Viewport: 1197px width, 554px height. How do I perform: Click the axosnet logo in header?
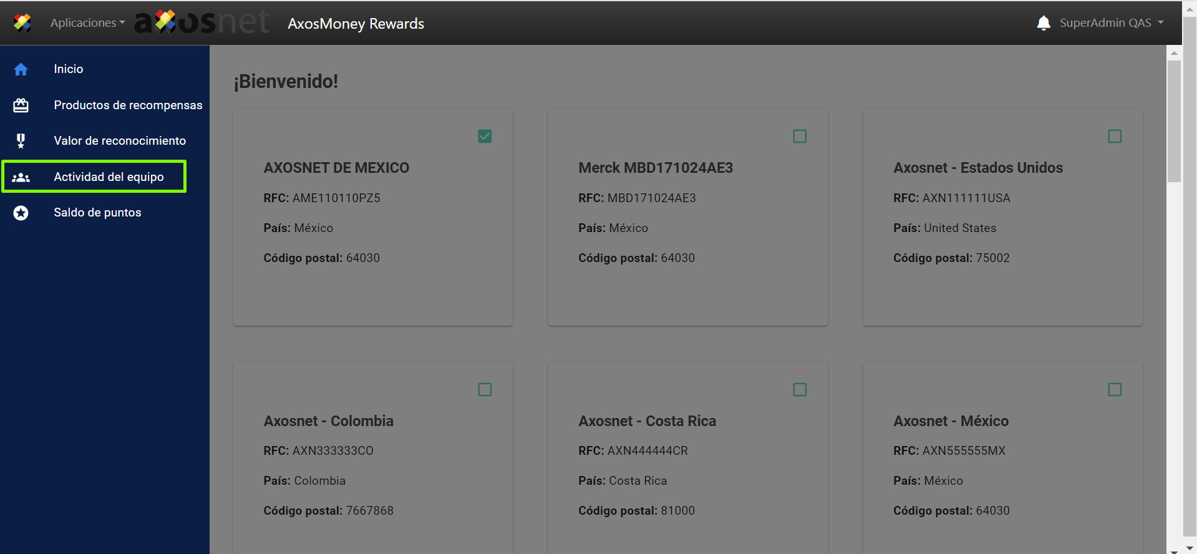201,22
